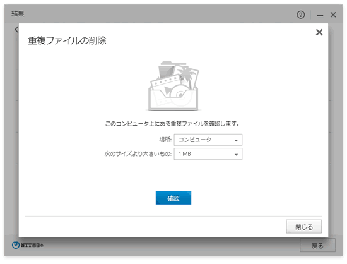Click the 次のサイズより大きいもの label
This screenshot has height=264, width=347.
point(138,153)
